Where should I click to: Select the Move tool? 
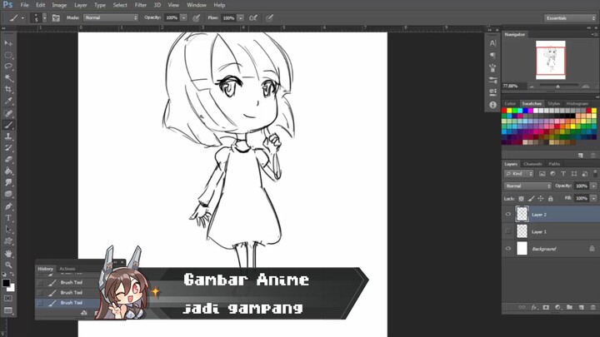tap(8, 43)
